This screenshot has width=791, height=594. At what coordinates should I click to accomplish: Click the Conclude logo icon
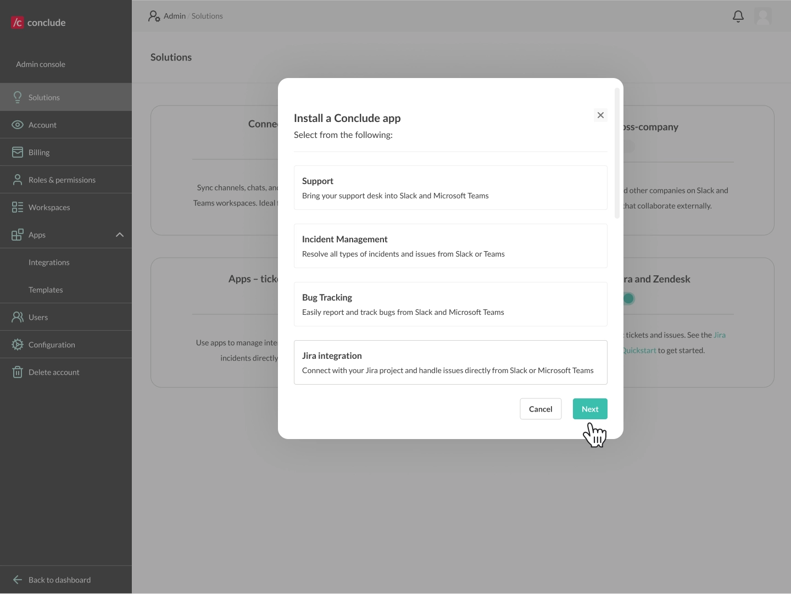[18, 23]
